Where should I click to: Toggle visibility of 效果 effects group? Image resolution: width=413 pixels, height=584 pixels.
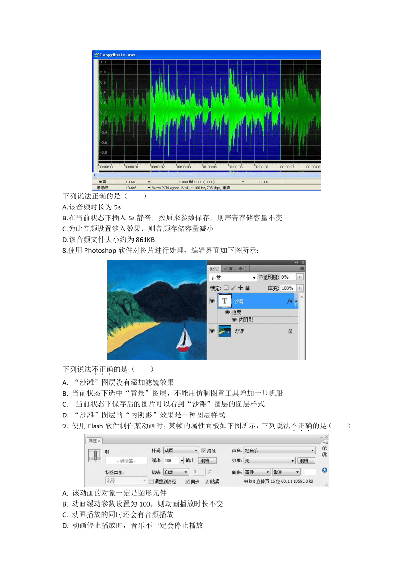click(227, 312)
